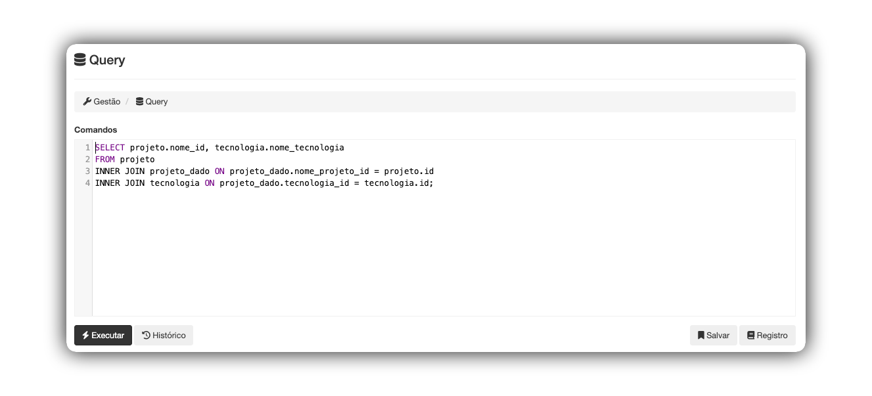
Task: Execute the SQL query with Executar
Action: [103, 335]
